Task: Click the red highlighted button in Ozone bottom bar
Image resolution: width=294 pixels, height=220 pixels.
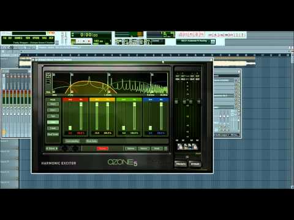Action: tap(102, 148)
